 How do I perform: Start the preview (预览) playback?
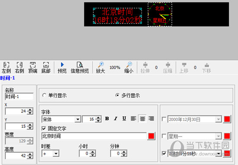coord(62,67)
